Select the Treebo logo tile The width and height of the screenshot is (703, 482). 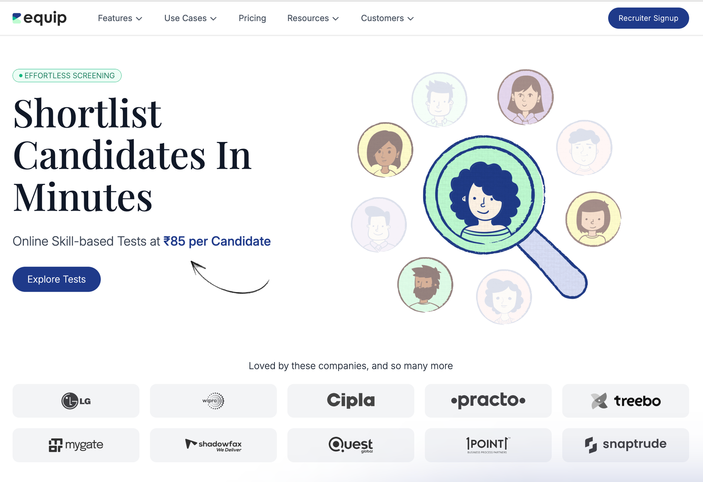tap(626, 400)
